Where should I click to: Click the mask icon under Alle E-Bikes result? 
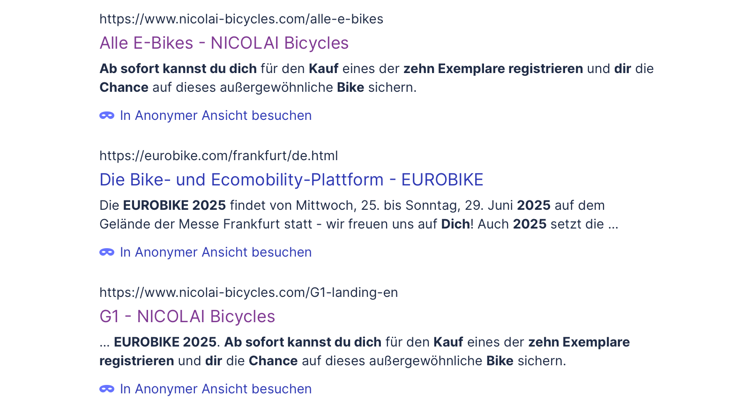pyautogui.click(x=107, y=115)
